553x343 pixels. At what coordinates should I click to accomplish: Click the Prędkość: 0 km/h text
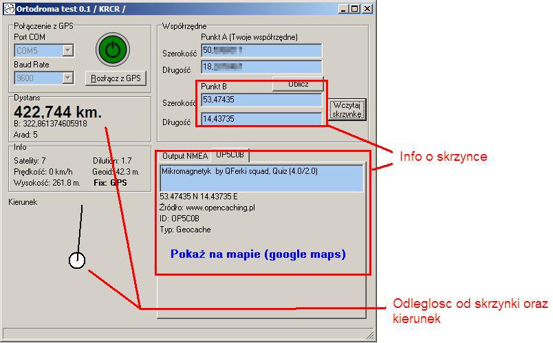[43, 172]
